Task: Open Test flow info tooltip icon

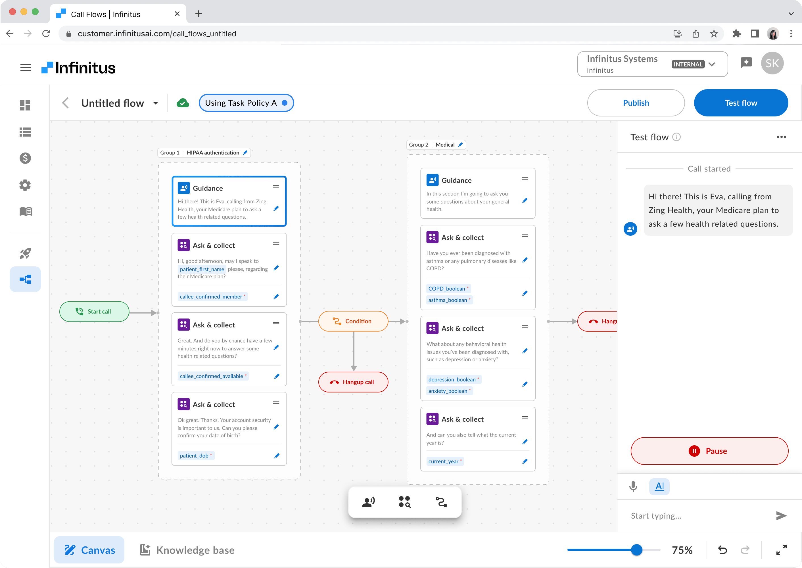Action: [676, 137]
